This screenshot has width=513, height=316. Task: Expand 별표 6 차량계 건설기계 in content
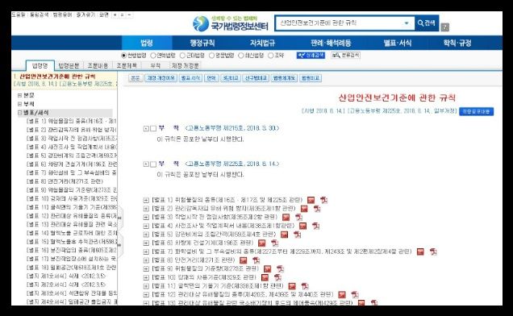point(146,243)
